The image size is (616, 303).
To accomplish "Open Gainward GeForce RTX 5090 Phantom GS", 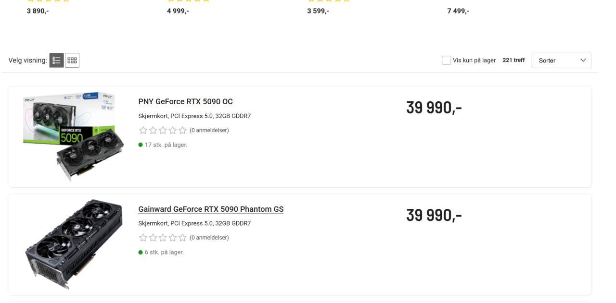I will (x=211, y=209).
